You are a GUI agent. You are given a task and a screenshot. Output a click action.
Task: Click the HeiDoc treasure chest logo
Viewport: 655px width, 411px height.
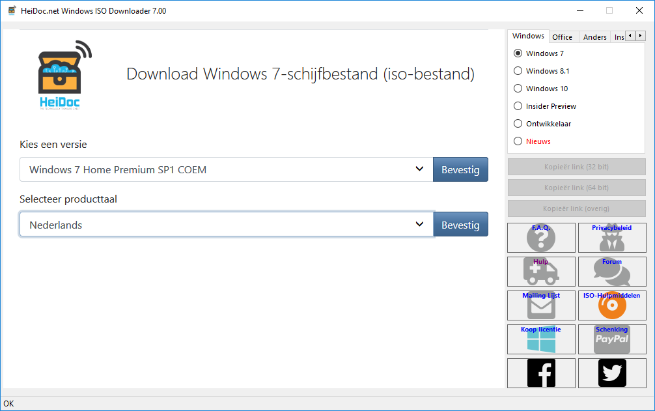pos(64,75)
